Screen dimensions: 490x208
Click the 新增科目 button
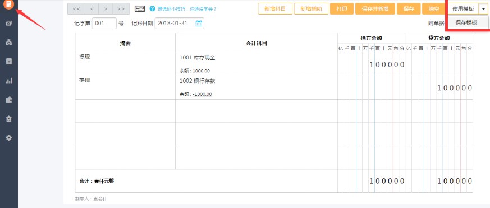point(275,9)
